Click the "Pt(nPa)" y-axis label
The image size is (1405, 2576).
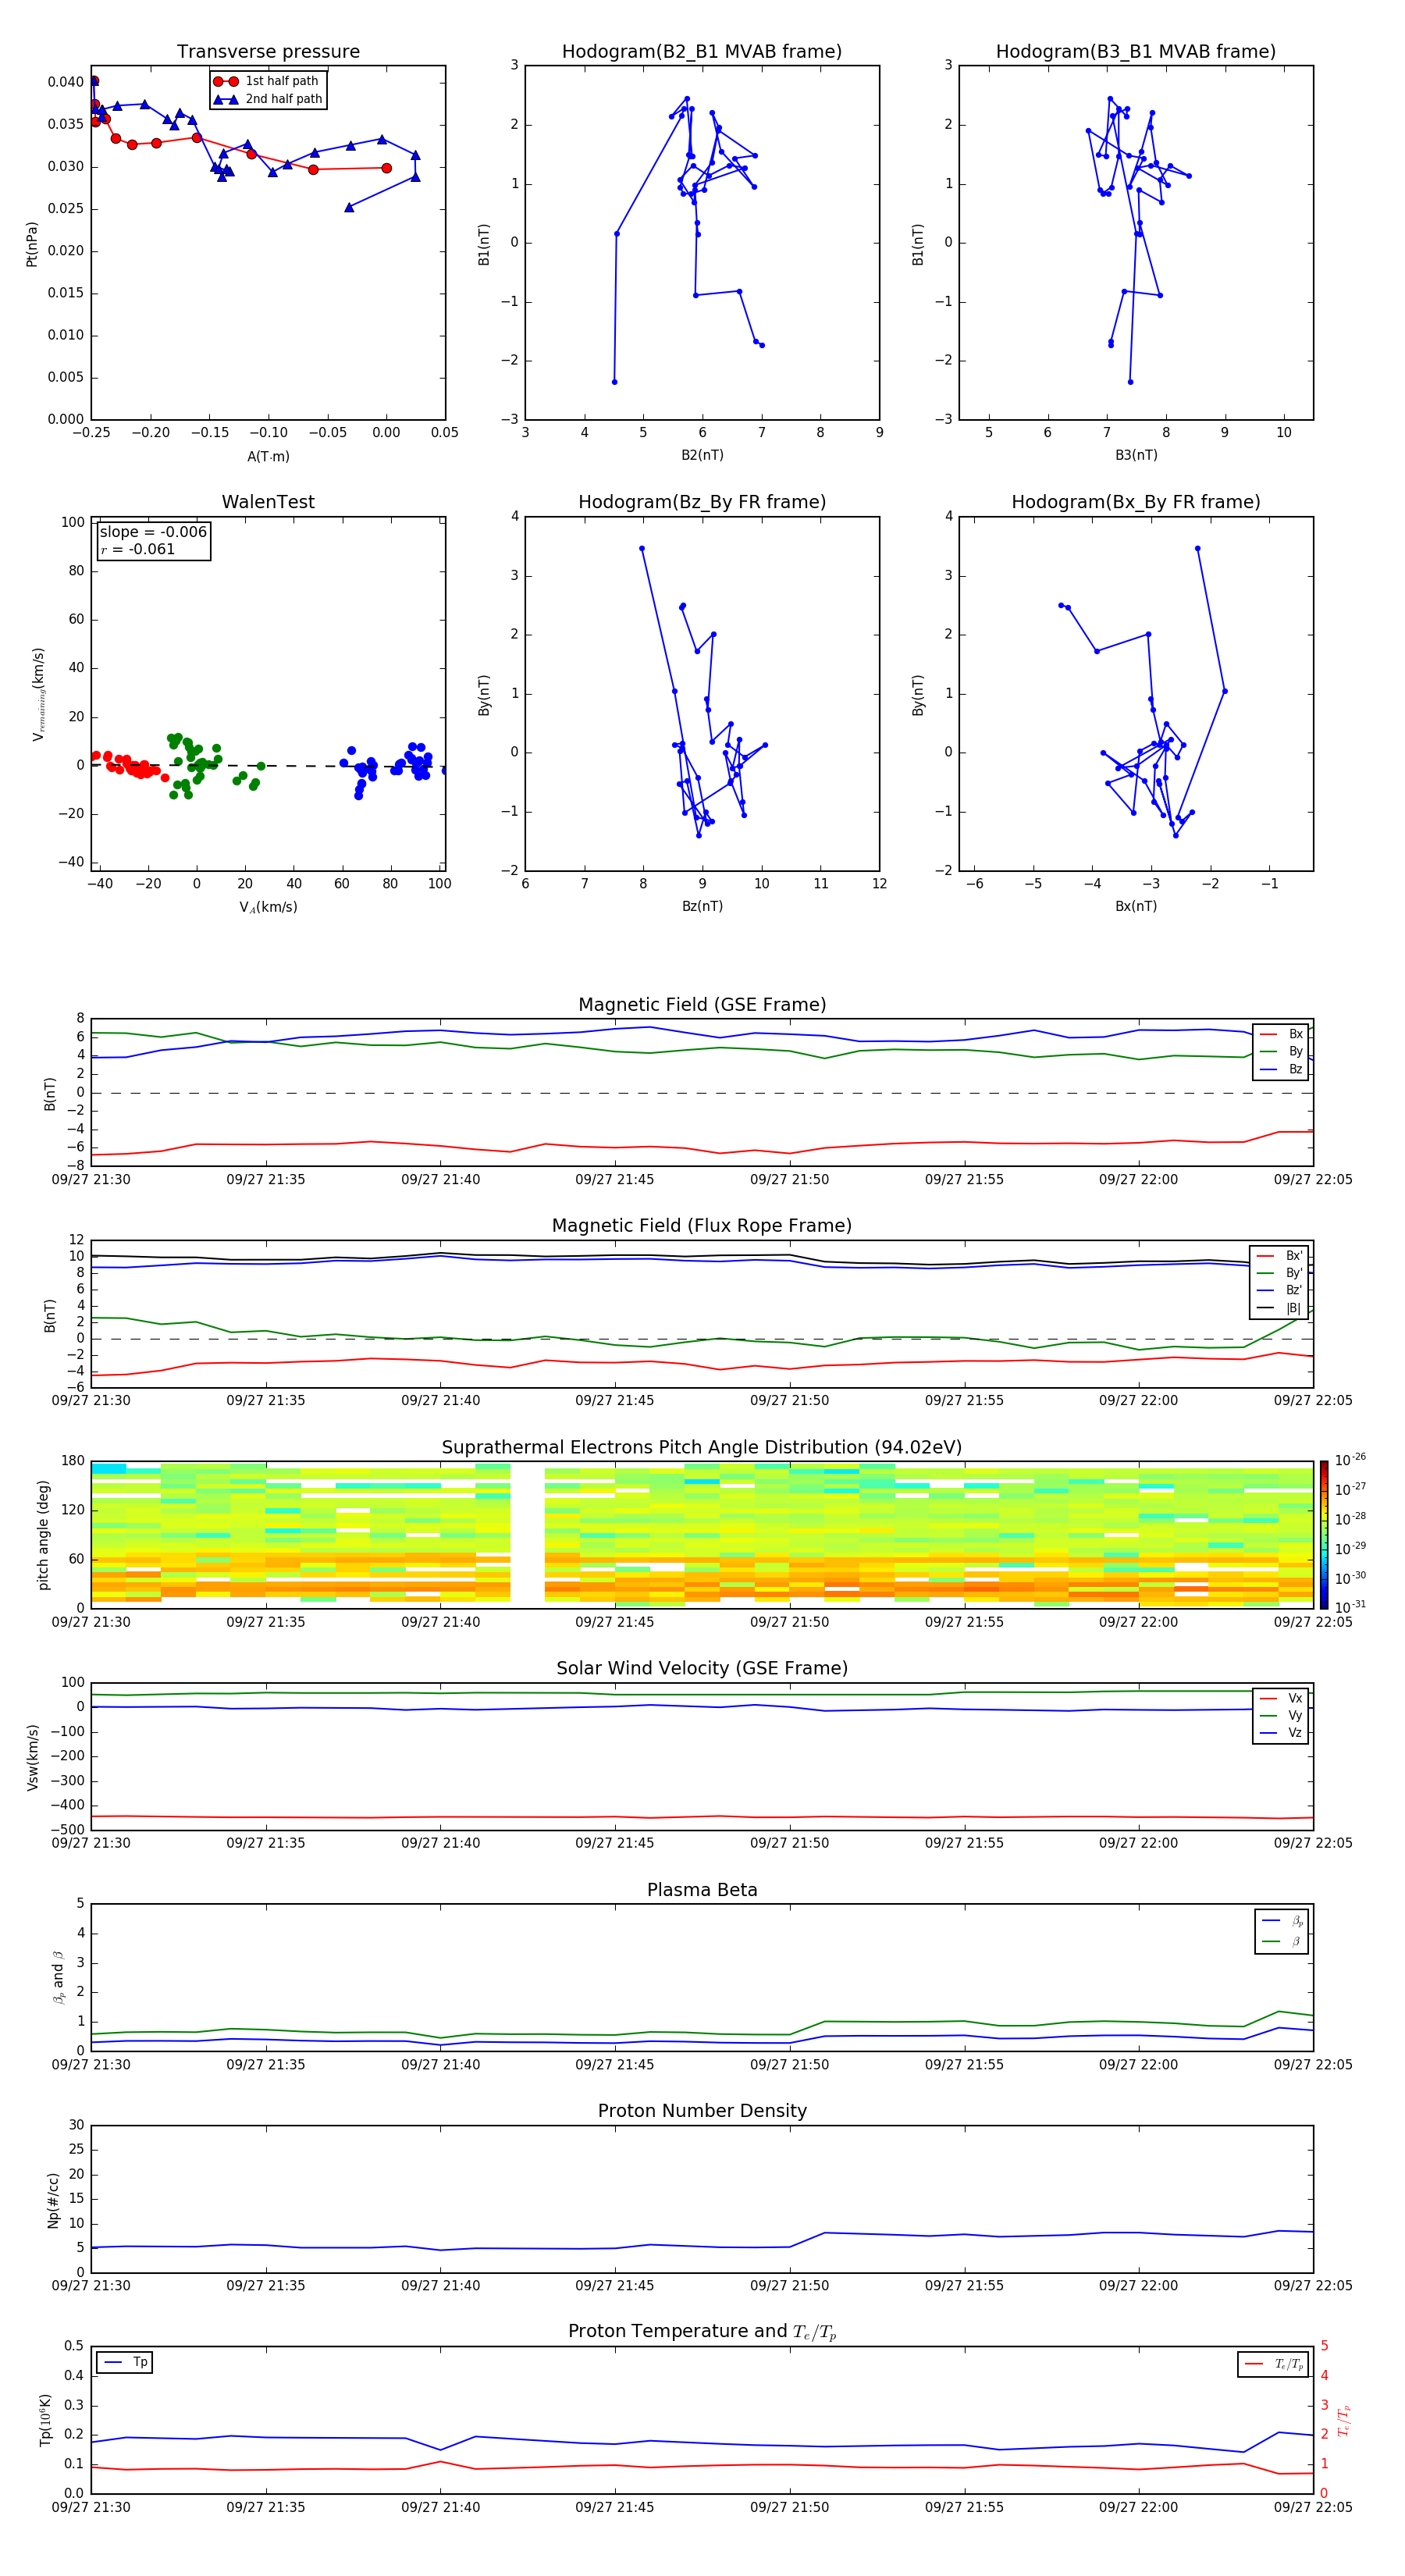32,243
